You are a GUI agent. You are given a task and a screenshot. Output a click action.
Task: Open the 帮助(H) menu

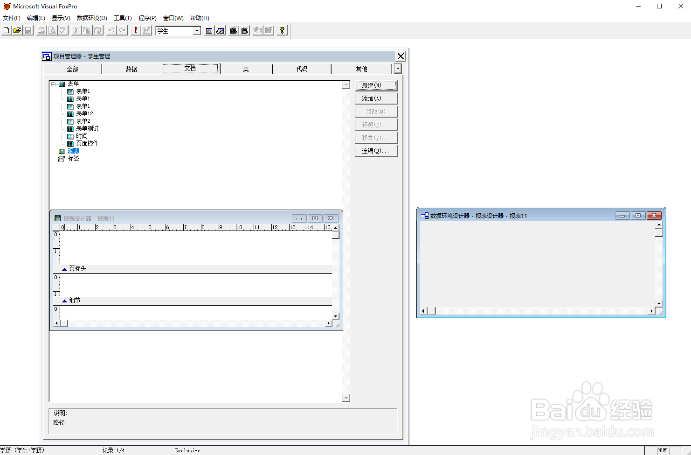point(200,18)
